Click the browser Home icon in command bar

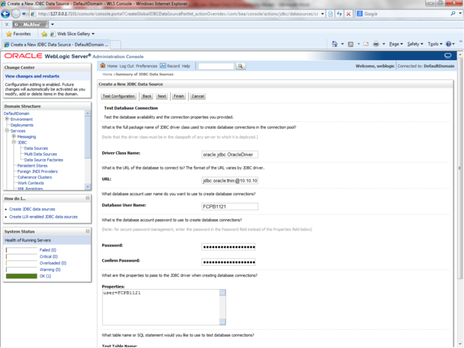click(x=334, y=44)
